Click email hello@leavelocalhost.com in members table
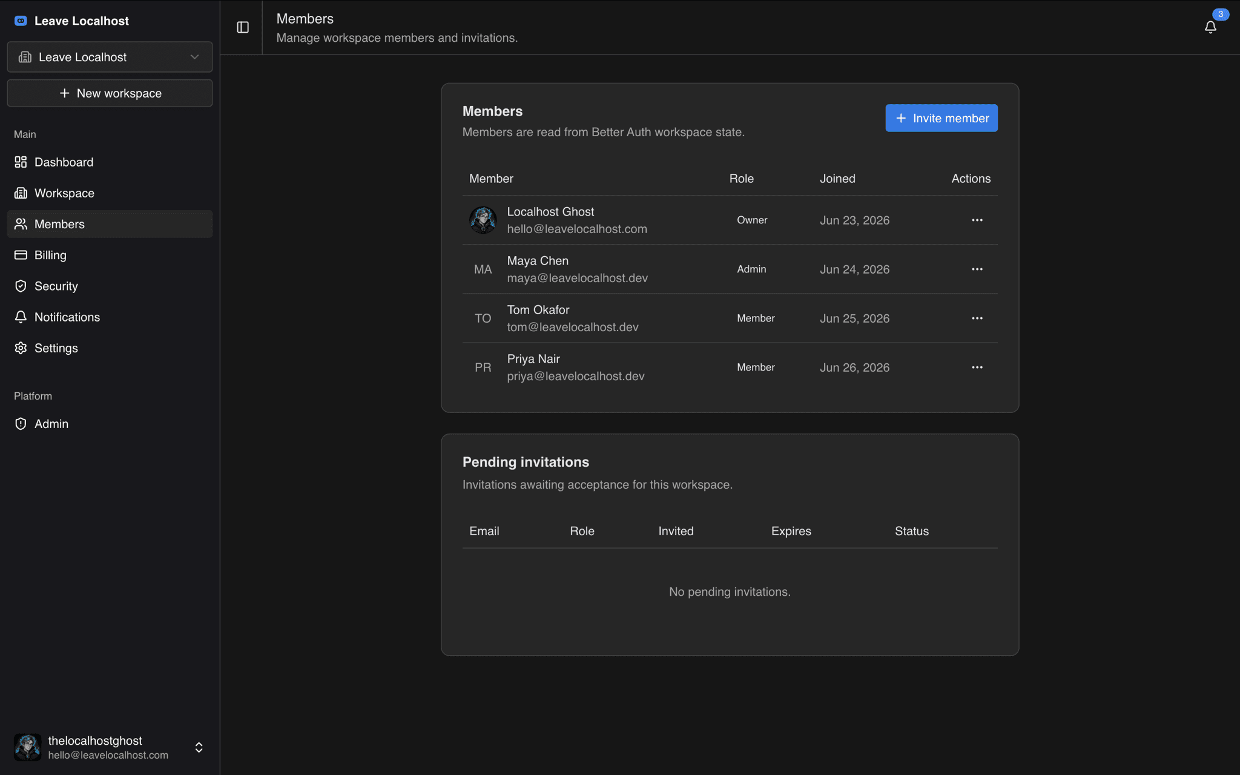Screen dimensions: 1240x775 (577, 229)
